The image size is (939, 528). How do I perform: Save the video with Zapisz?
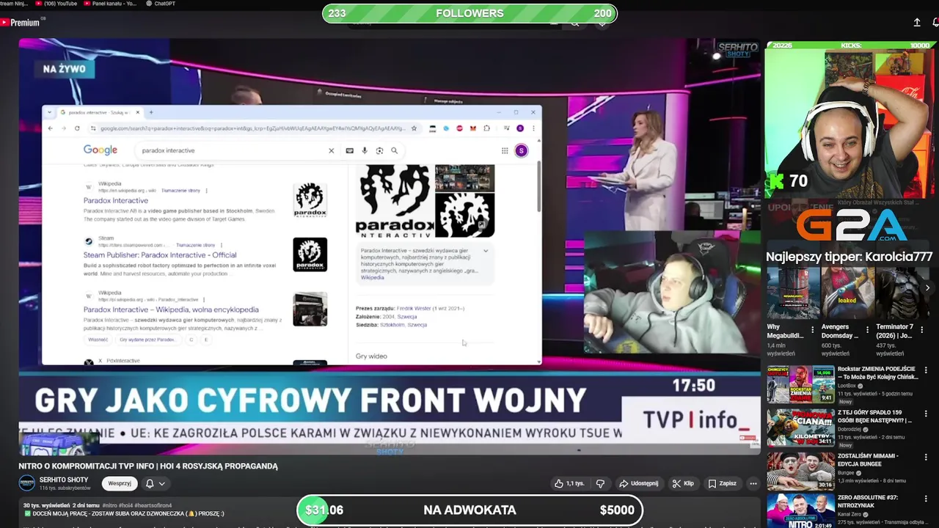[723, 483]
